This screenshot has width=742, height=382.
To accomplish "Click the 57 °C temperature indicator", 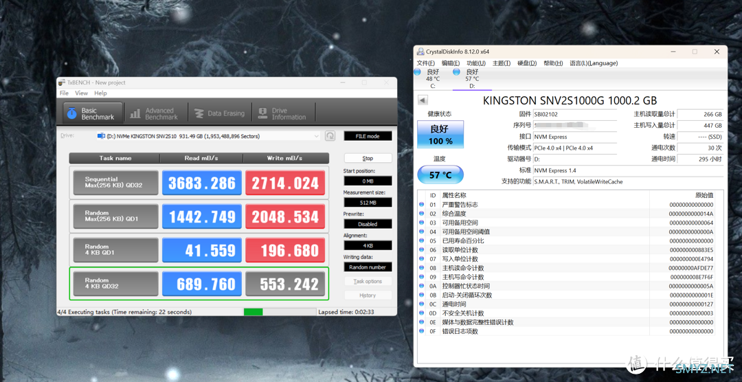I will pos(440,175).
